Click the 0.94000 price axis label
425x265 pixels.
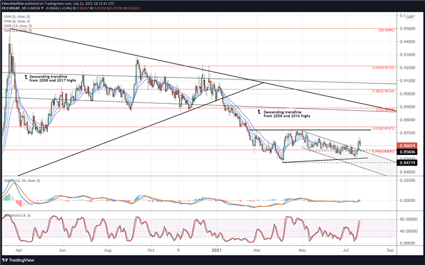pyautogui.click(x=407, y=41)
